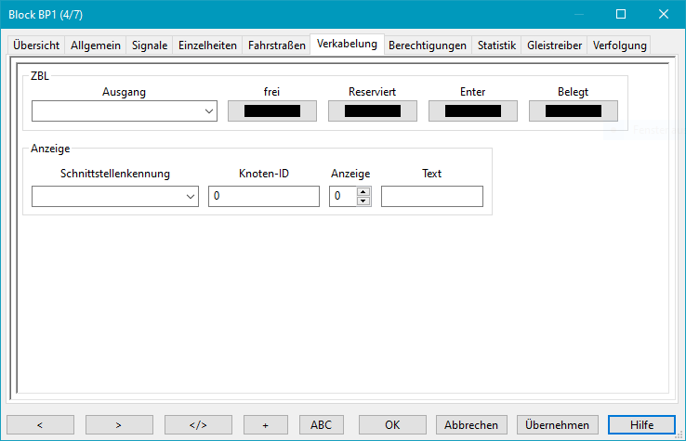686x441 pixels.
Task: Go to next block with > button
Action: pyautogui.click(x=119, y=424)
